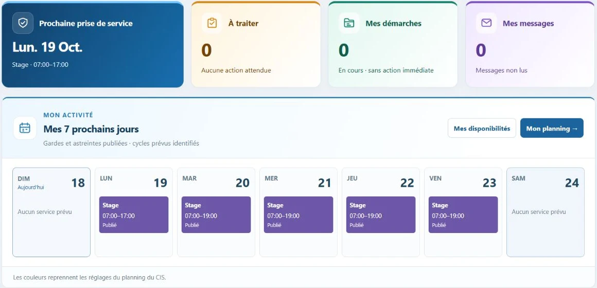Viewport: 597px width, 288px height.
Task: Click the Aujourd'hui label under DIM
Action: click(30, 187)
